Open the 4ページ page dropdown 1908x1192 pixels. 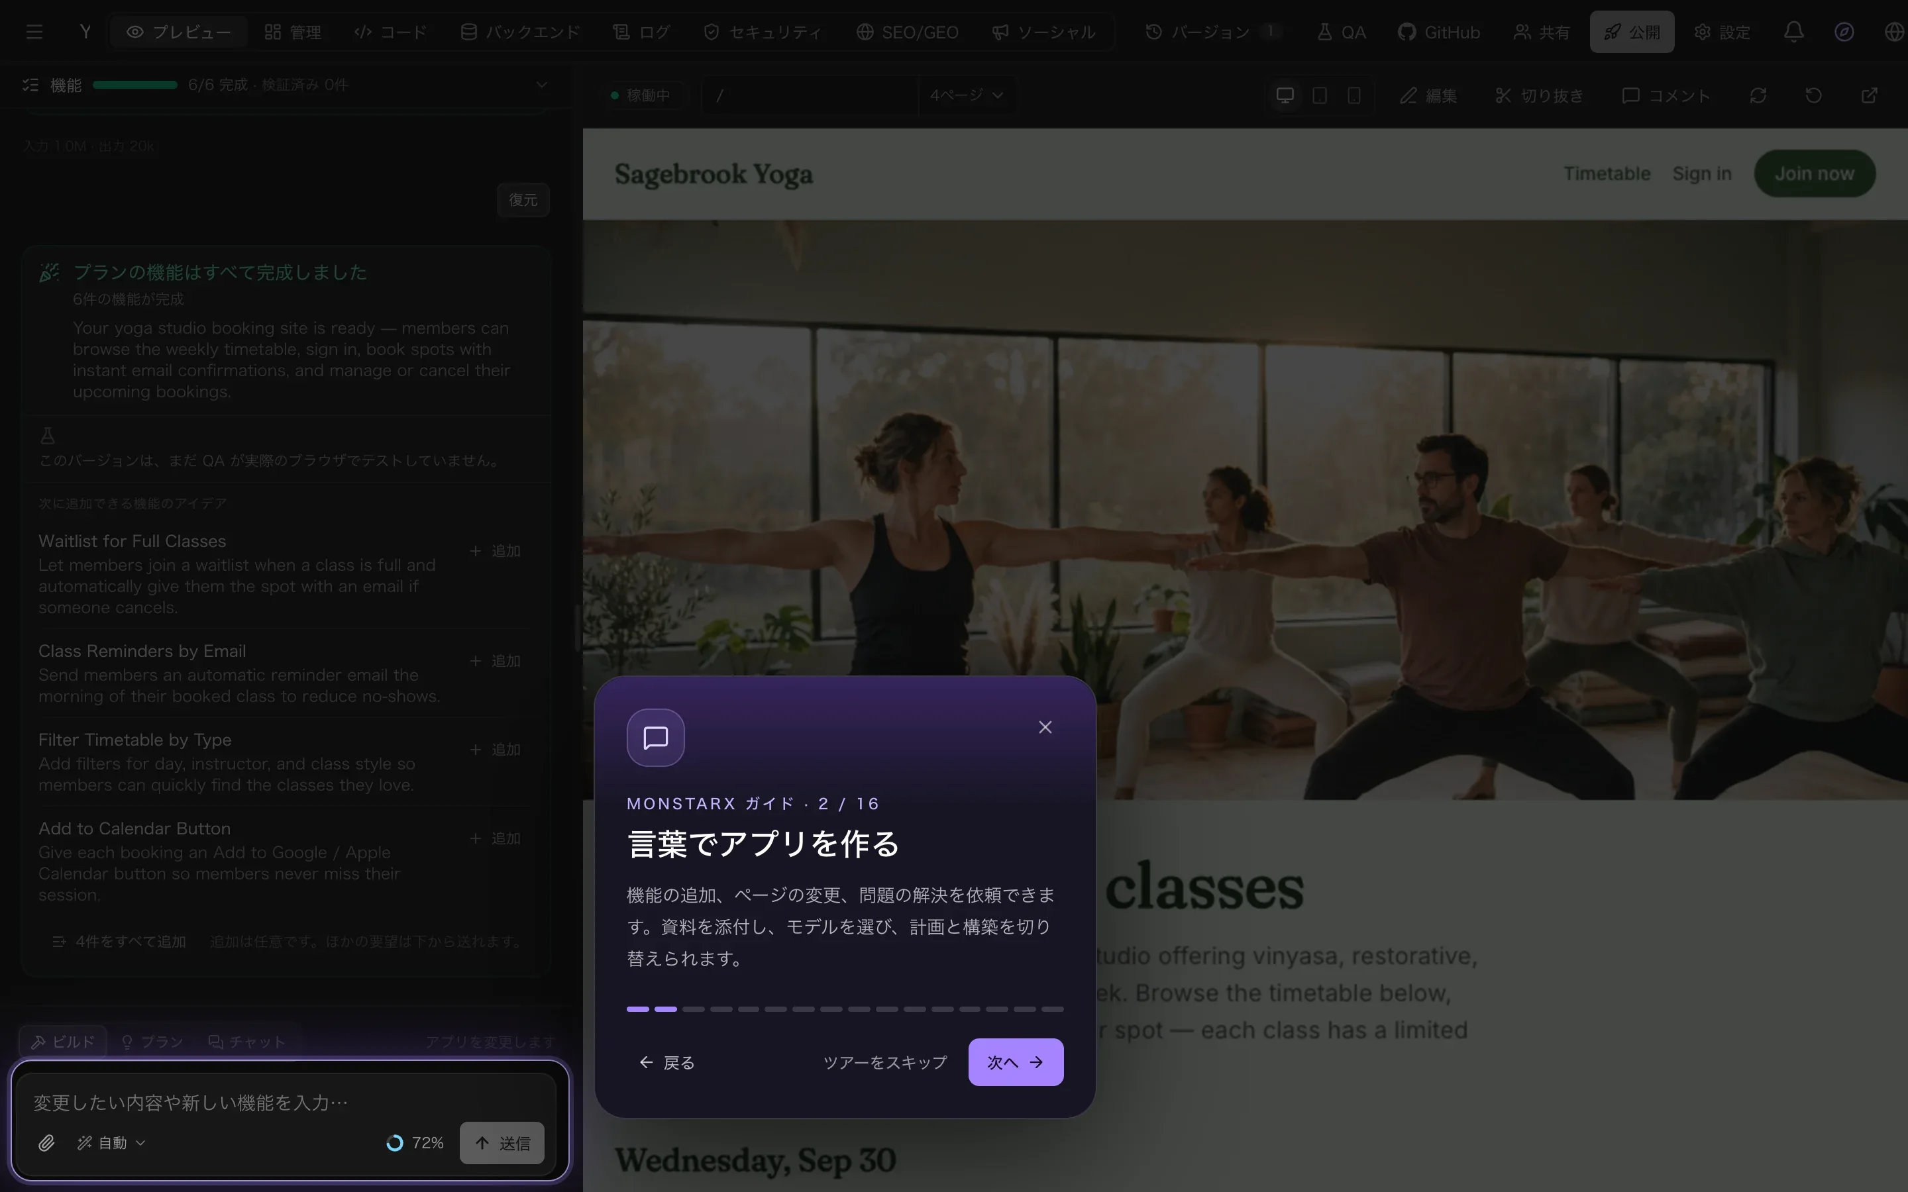(x=966, y=95)
